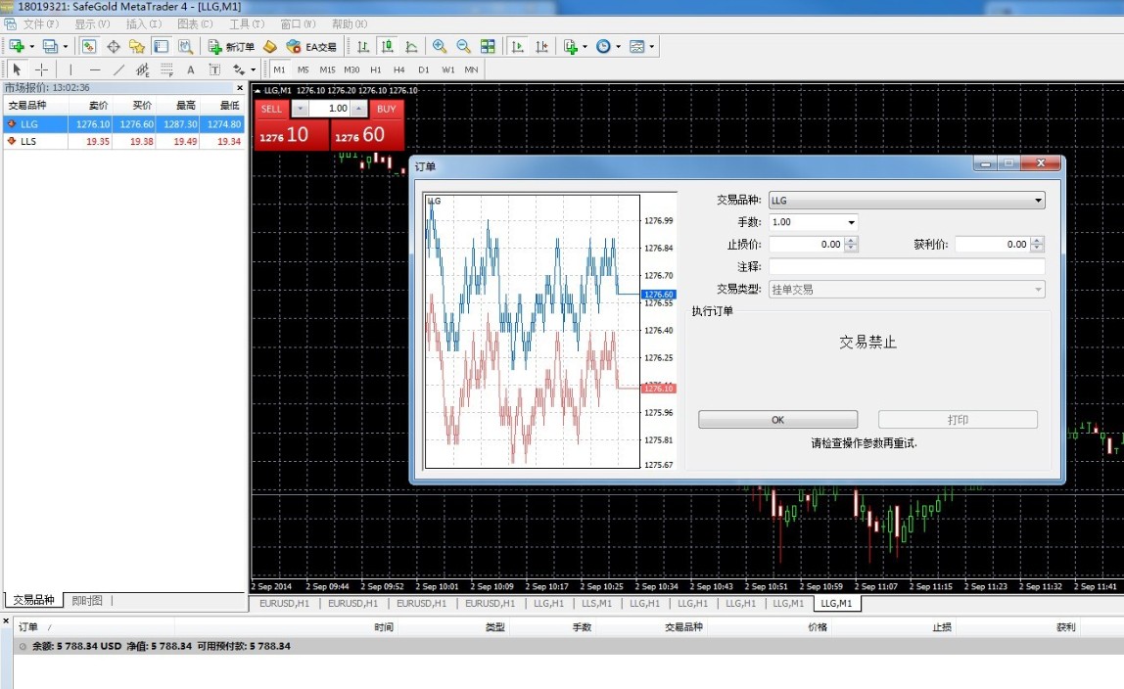
Task: Open the Templates icon
Action: (x=636, y=47)
